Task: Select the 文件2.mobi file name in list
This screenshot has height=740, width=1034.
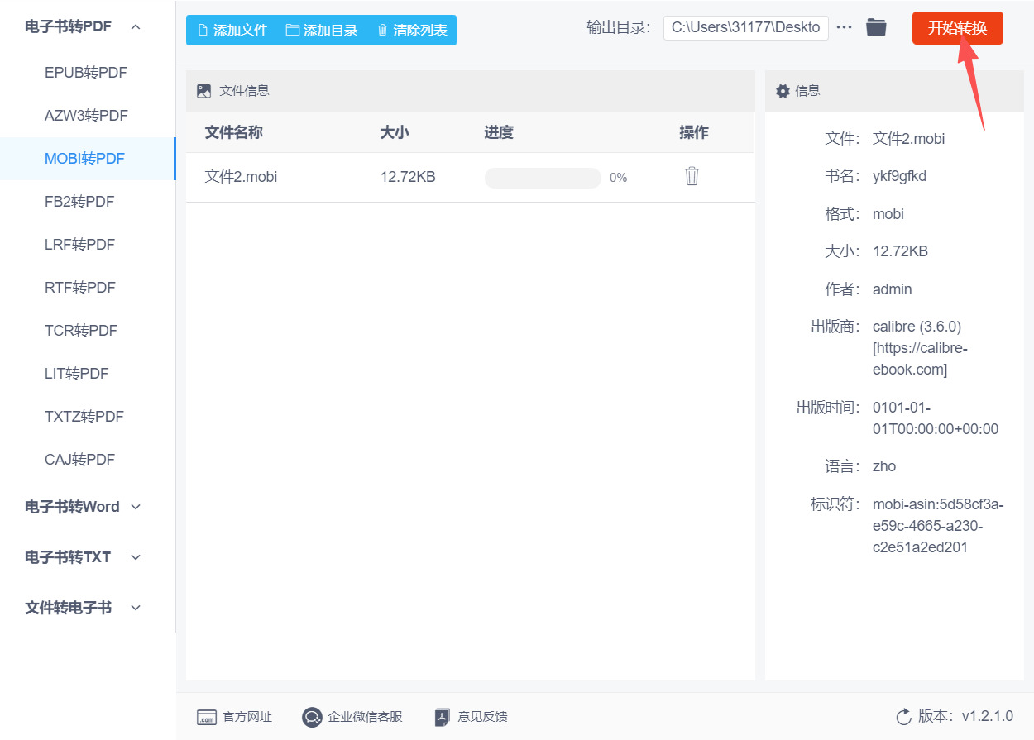Action: [x=241, y=177]
